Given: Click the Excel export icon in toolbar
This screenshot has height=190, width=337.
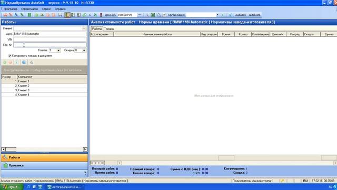Looking at the screenshot, I should pyautogui.click(x=153, y=15).
